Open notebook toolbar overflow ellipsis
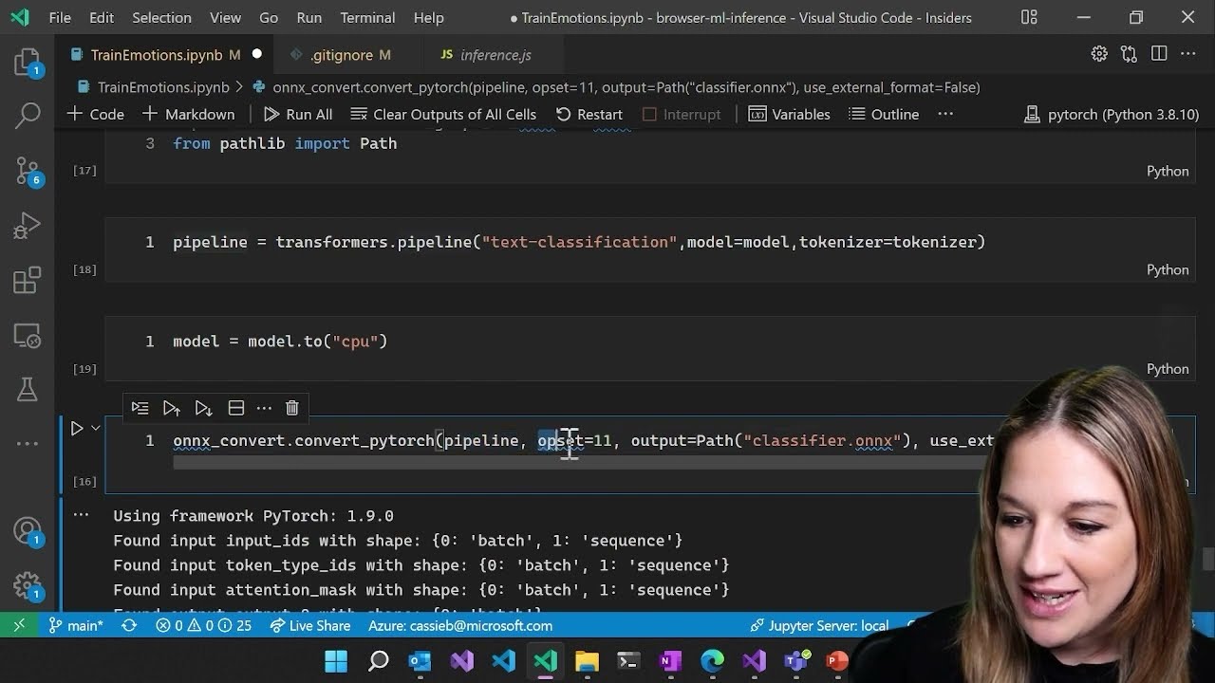 pos(945,114)
